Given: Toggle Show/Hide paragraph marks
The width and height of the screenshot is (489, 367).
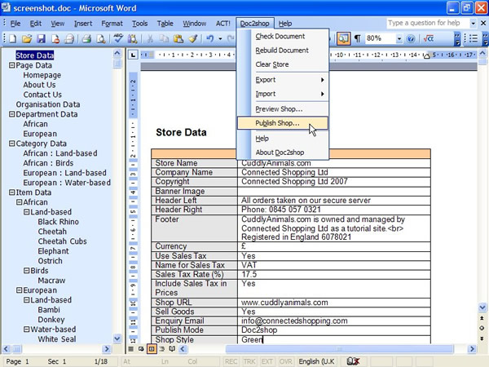Looking at the screenshot, I should point(358,38).
